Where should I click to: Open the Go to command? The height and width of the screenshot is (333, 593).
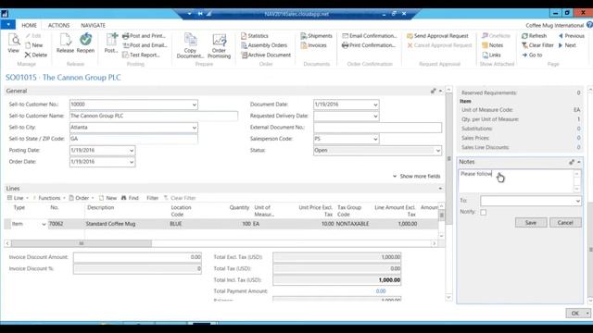532,55
